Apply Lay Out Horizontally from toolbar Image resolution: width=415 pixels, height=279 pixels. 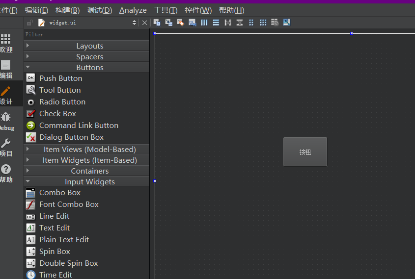[204, 23]
